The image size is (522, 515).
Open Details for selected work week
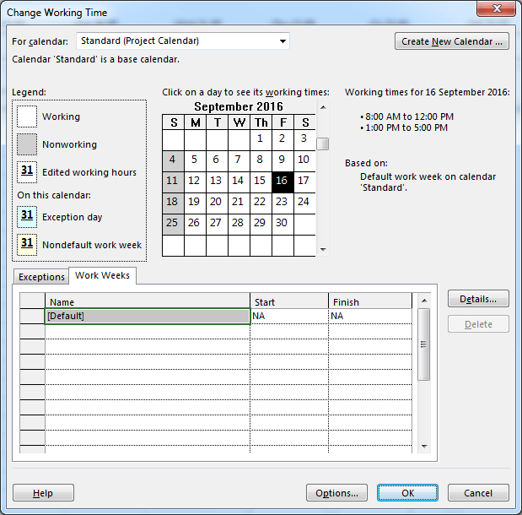tap(478, 299)
